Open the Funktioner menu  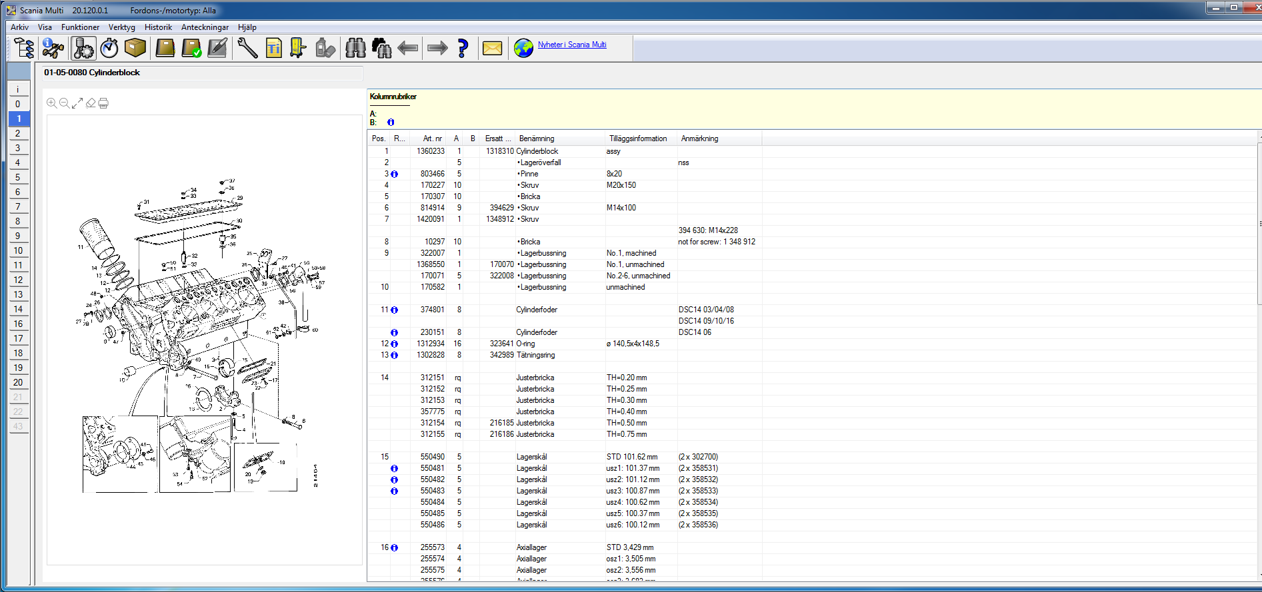80,27
